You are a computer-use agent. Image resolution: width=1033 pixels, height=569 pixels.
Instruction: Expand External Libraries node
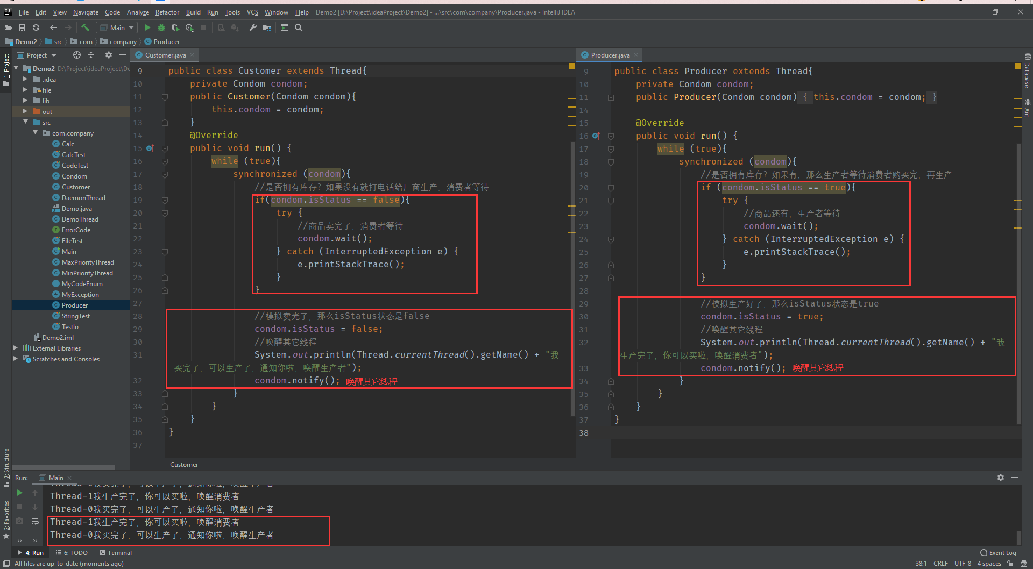pos(15,348)
